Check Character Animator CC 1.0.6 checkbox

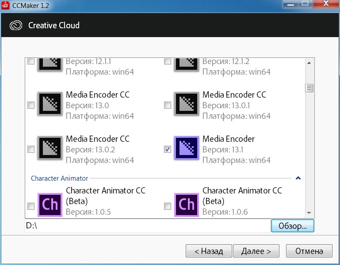click(x=168, y=206)
